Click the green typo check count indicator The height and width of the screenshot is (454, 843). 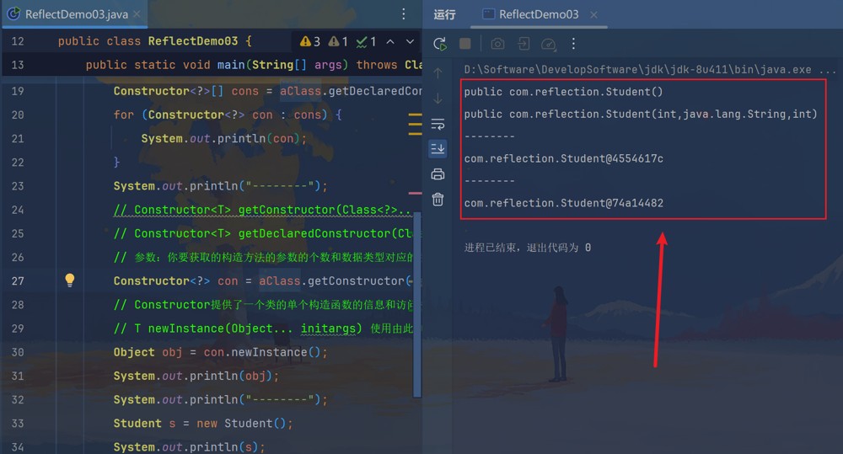pyautogui.click(x=366, y=41)
